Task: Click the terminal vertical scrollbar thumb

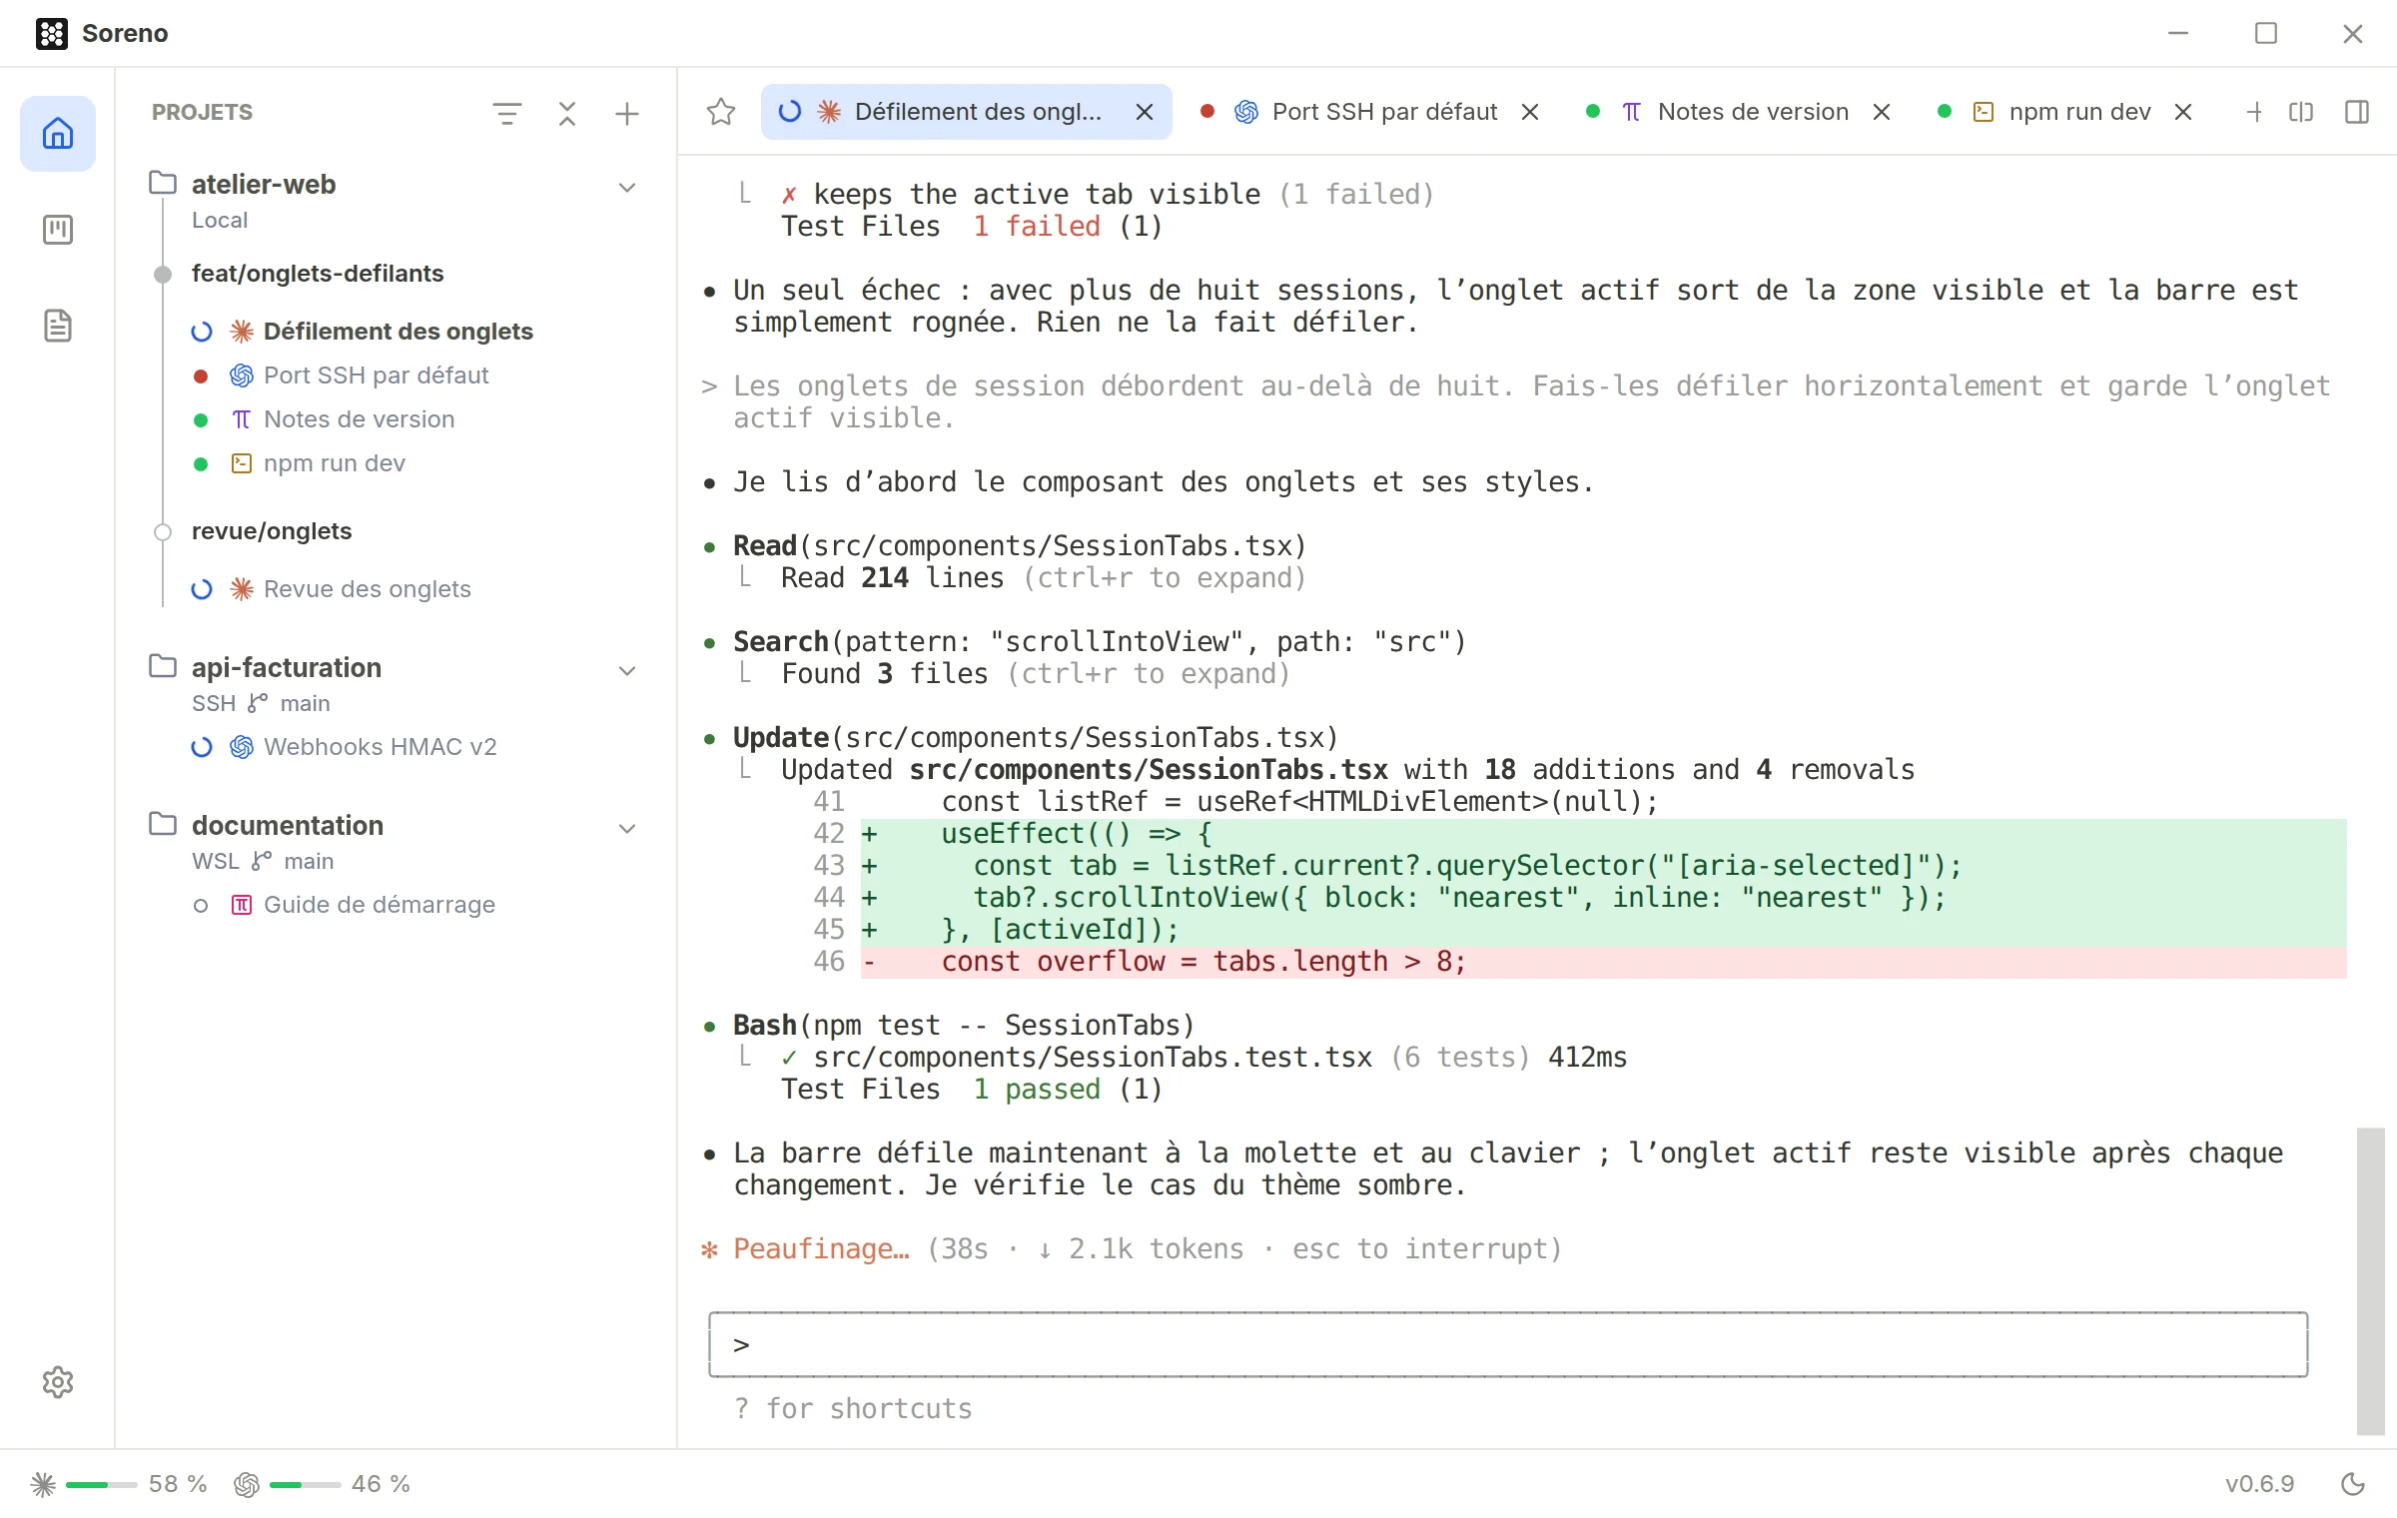Action: [2371, 1281]
